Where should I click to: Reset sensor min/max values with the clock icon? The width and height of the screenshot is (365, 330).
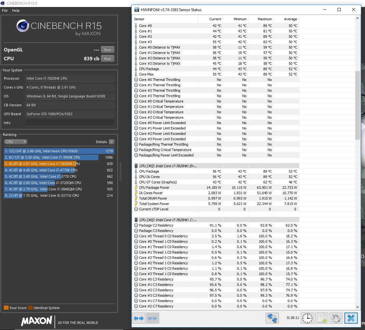coord(307,318)
